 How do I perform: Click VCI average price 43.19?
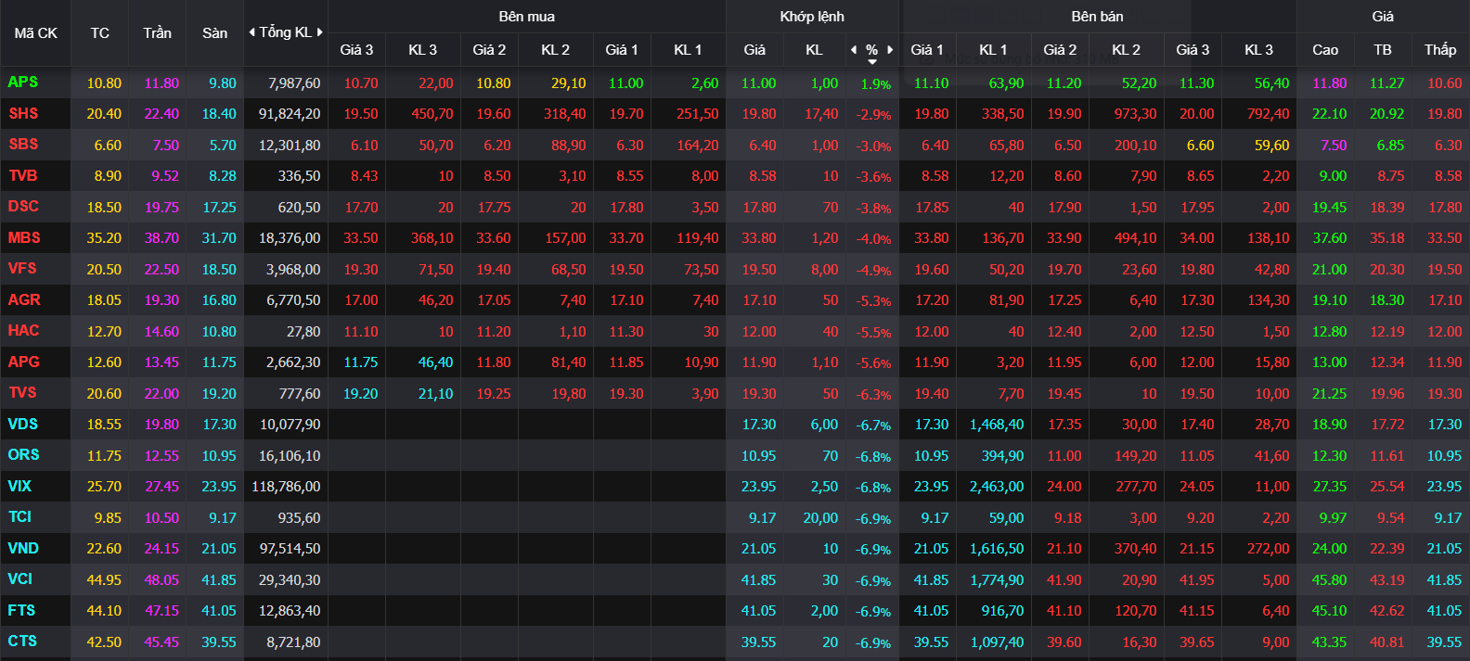(1387, 580)
